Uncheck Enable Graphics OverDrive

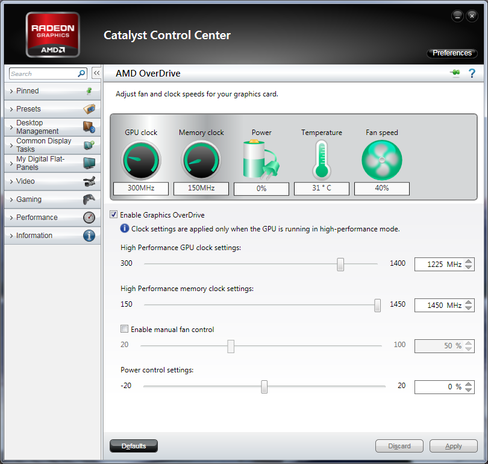(114, 215)
